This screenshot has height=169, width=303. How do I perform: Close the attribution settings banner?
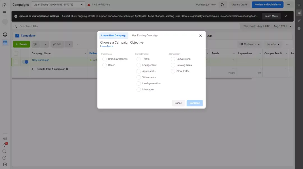click(x=286, y=16)
